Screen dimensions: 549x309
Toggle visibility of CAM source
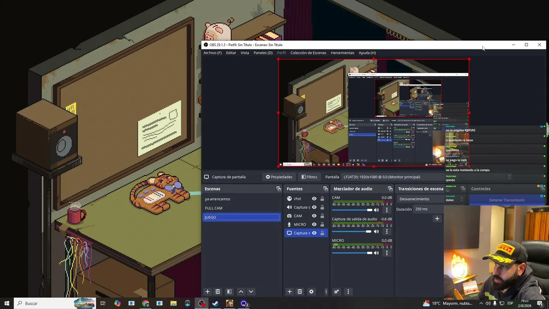point(314,216)
